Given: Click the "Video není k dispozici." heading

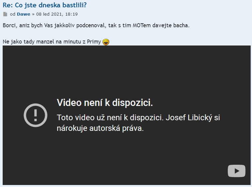Looking at the screenshot, I should click(x=105, y=102).
